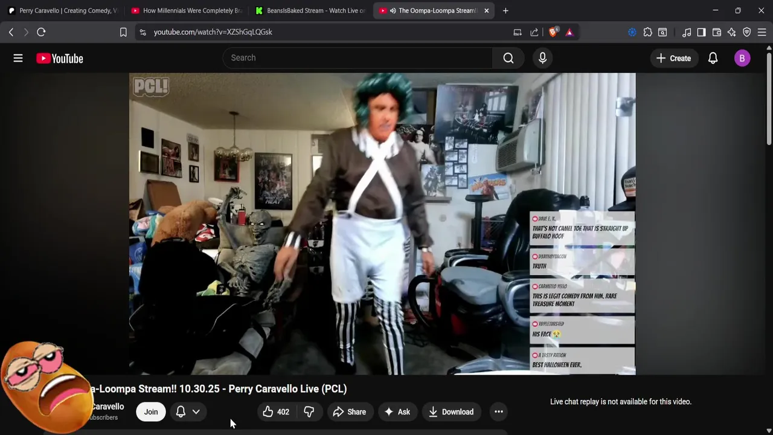Screen dimensions: 773x435
Task: Open the extensions puzzle piece menu
Action: tap(648, 32)
